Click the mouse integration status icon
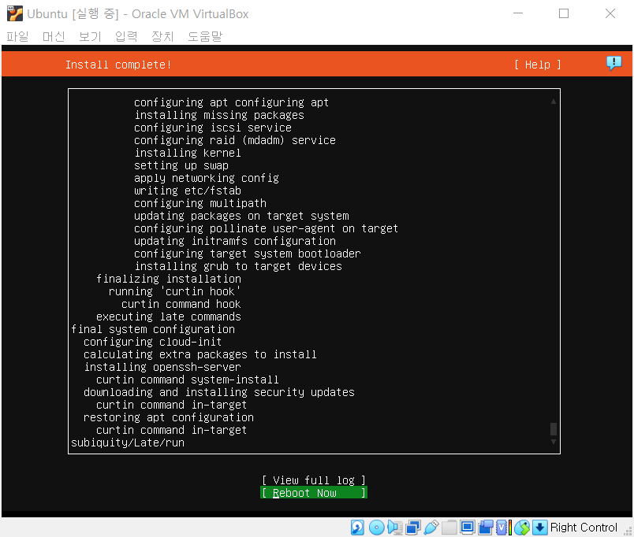634x537 pixels. [522, 528]
